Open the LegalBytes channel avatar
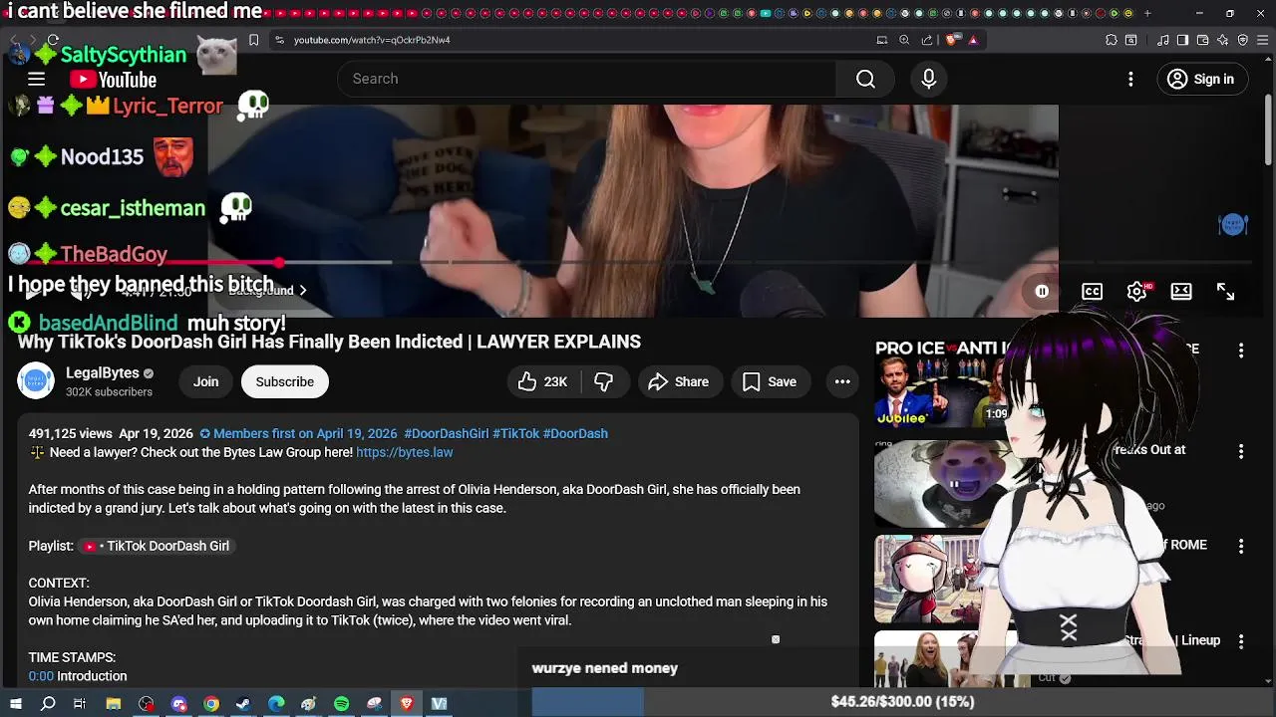The width and height of the screenshot is (1276, 717). [x=36, y=381]
